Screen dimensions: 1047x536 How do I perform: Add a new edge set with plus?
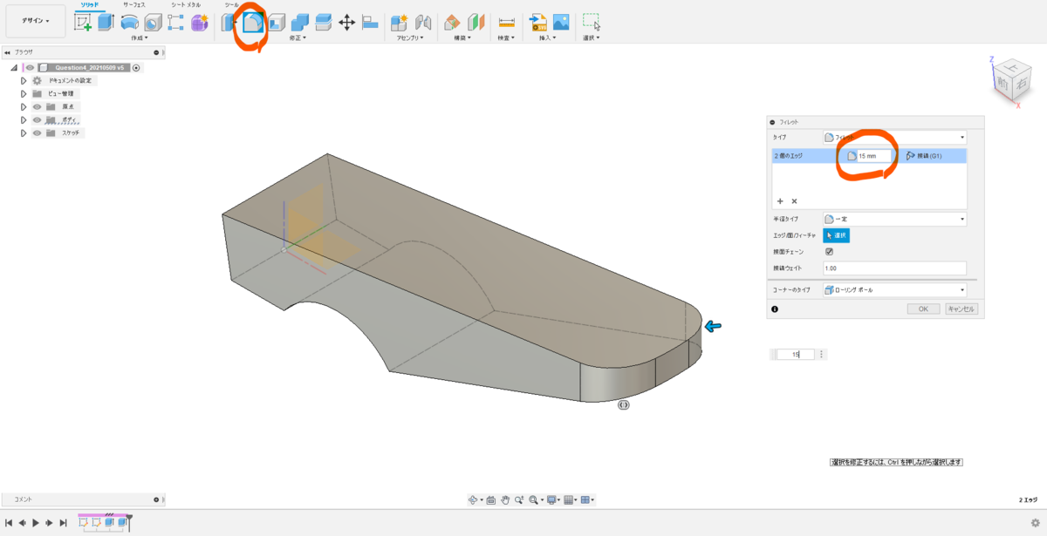pos(780,200)
